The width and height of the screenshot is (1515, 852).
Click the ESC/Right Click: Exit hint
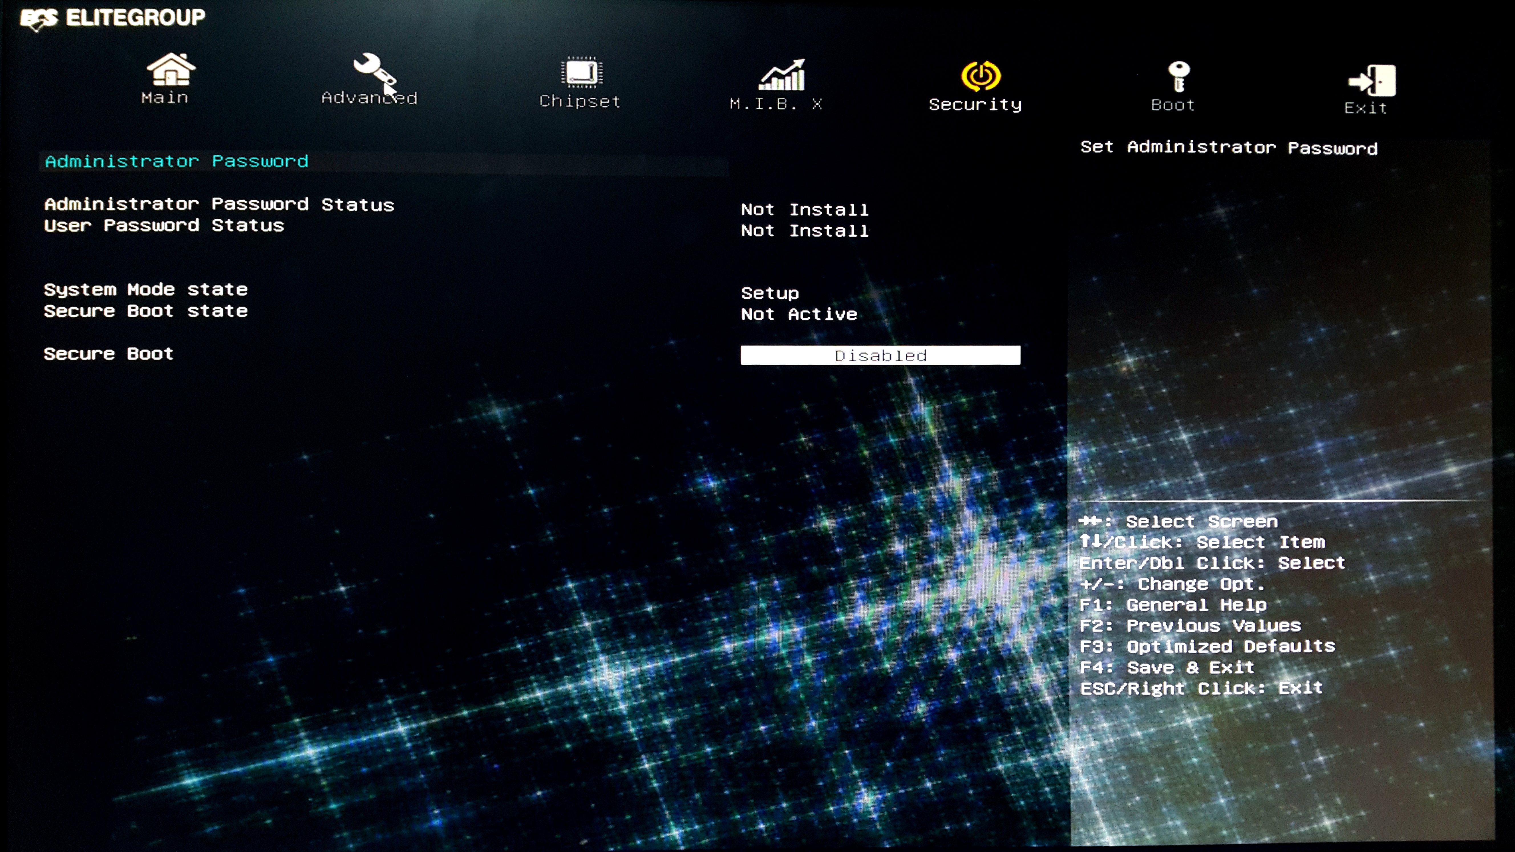pyautogui.click(x=1202, y=688)
